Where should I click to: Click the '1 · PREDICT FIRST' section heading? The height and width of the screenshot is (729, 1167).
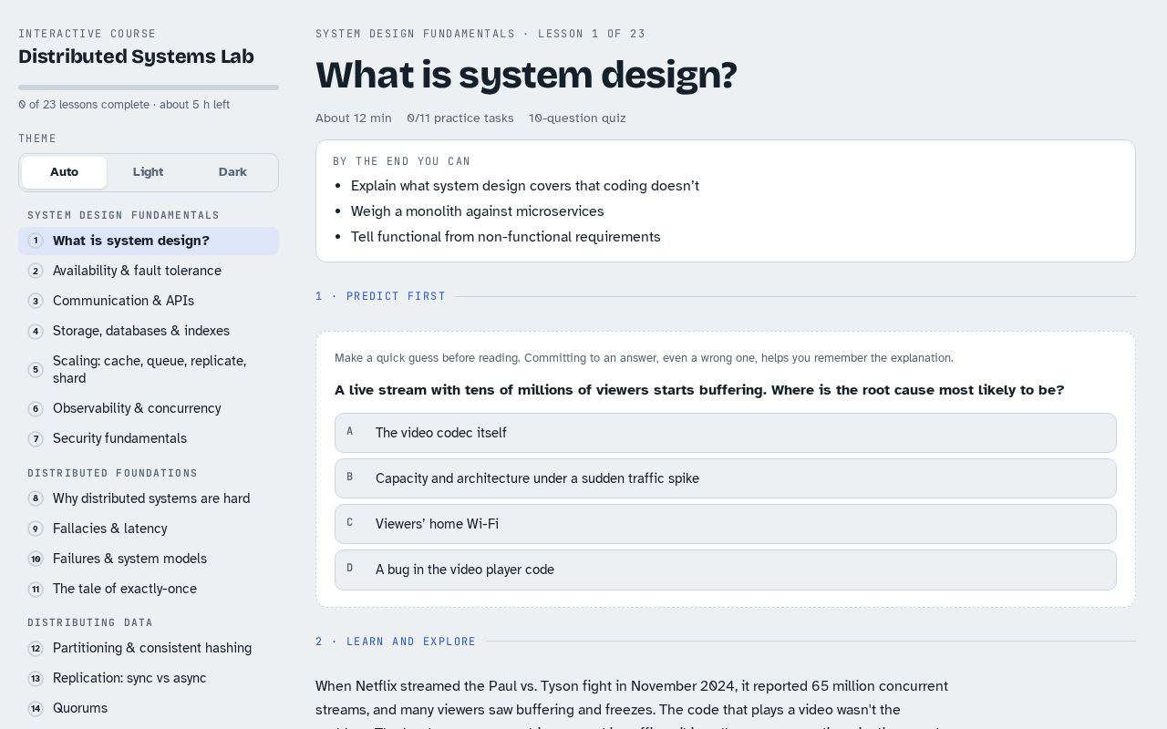(x=380, y=296)
